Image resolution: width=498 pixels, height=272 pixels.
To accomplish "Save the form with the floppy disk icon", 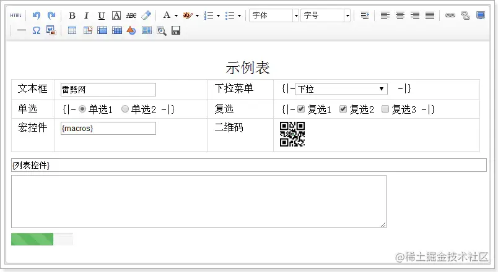I will (x=176, y=30).
